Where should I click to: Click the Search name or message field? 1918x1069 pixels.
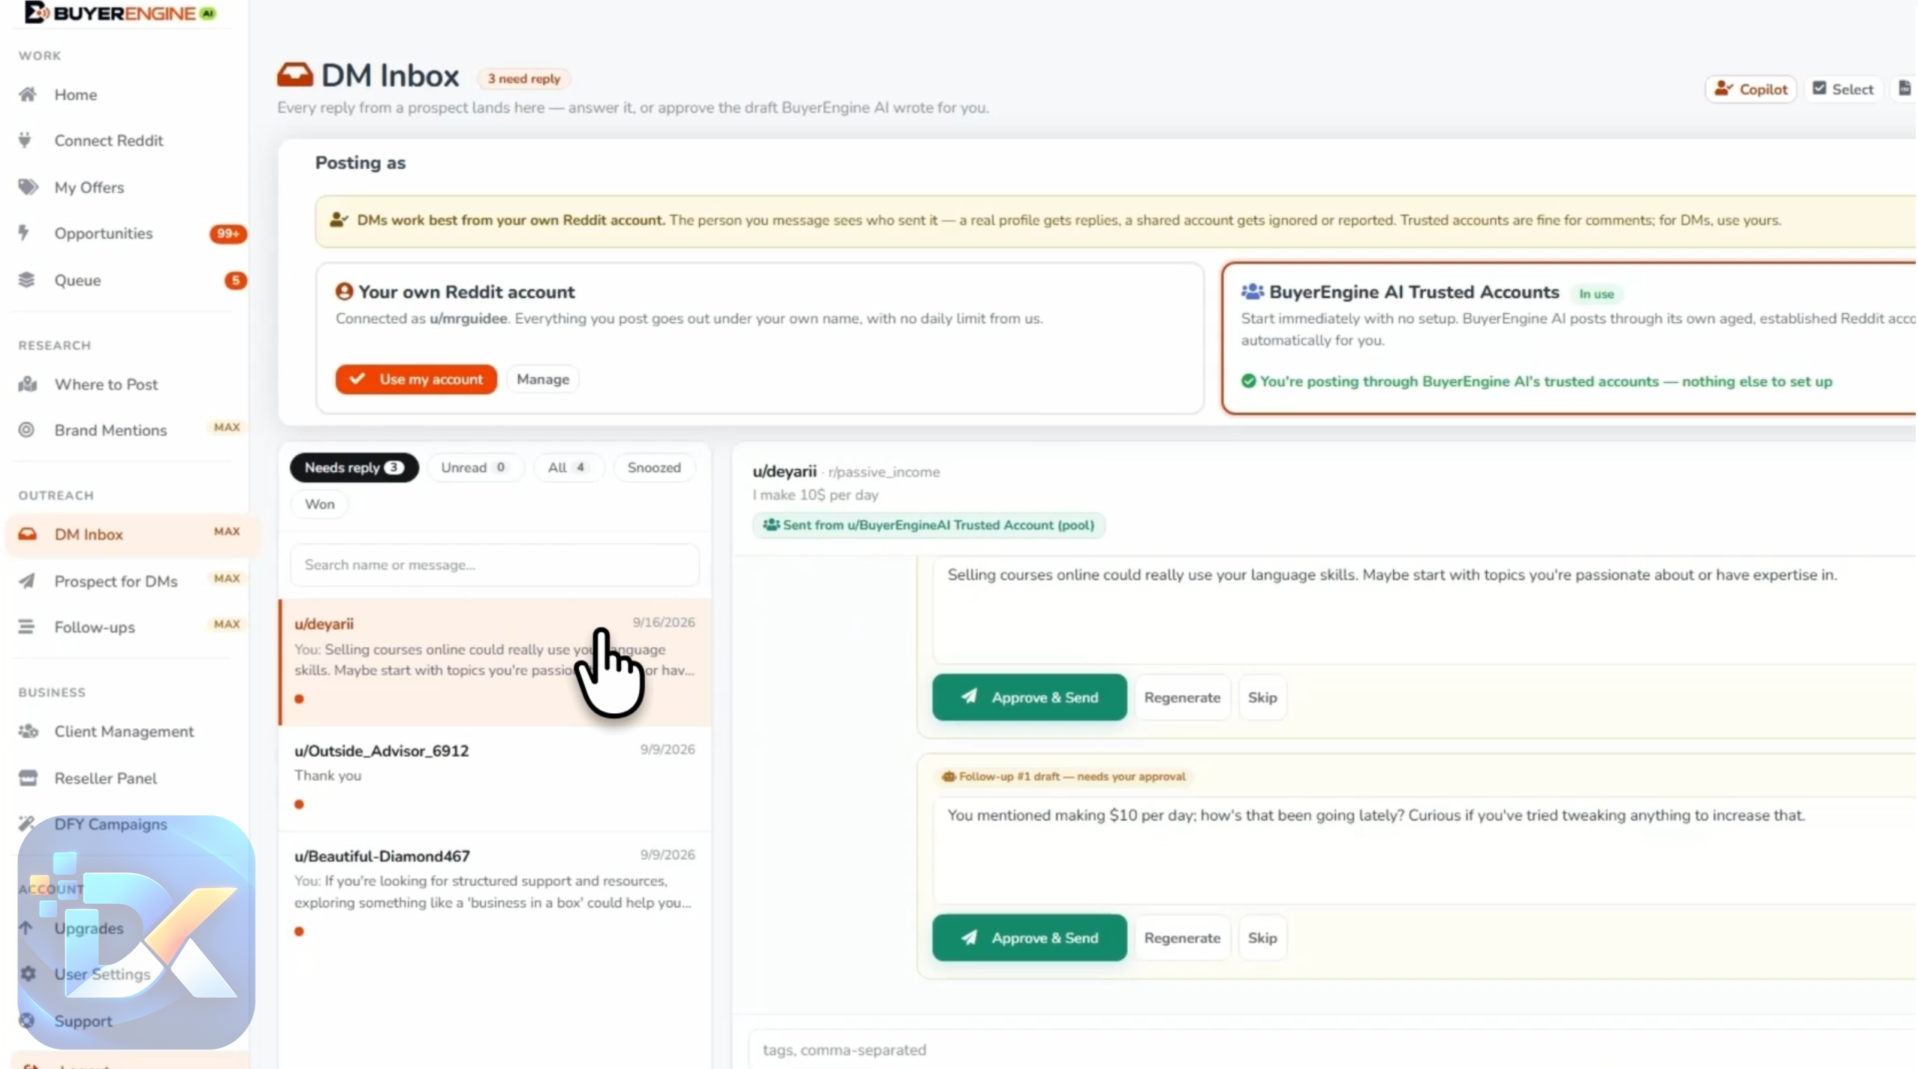[494, 565]
